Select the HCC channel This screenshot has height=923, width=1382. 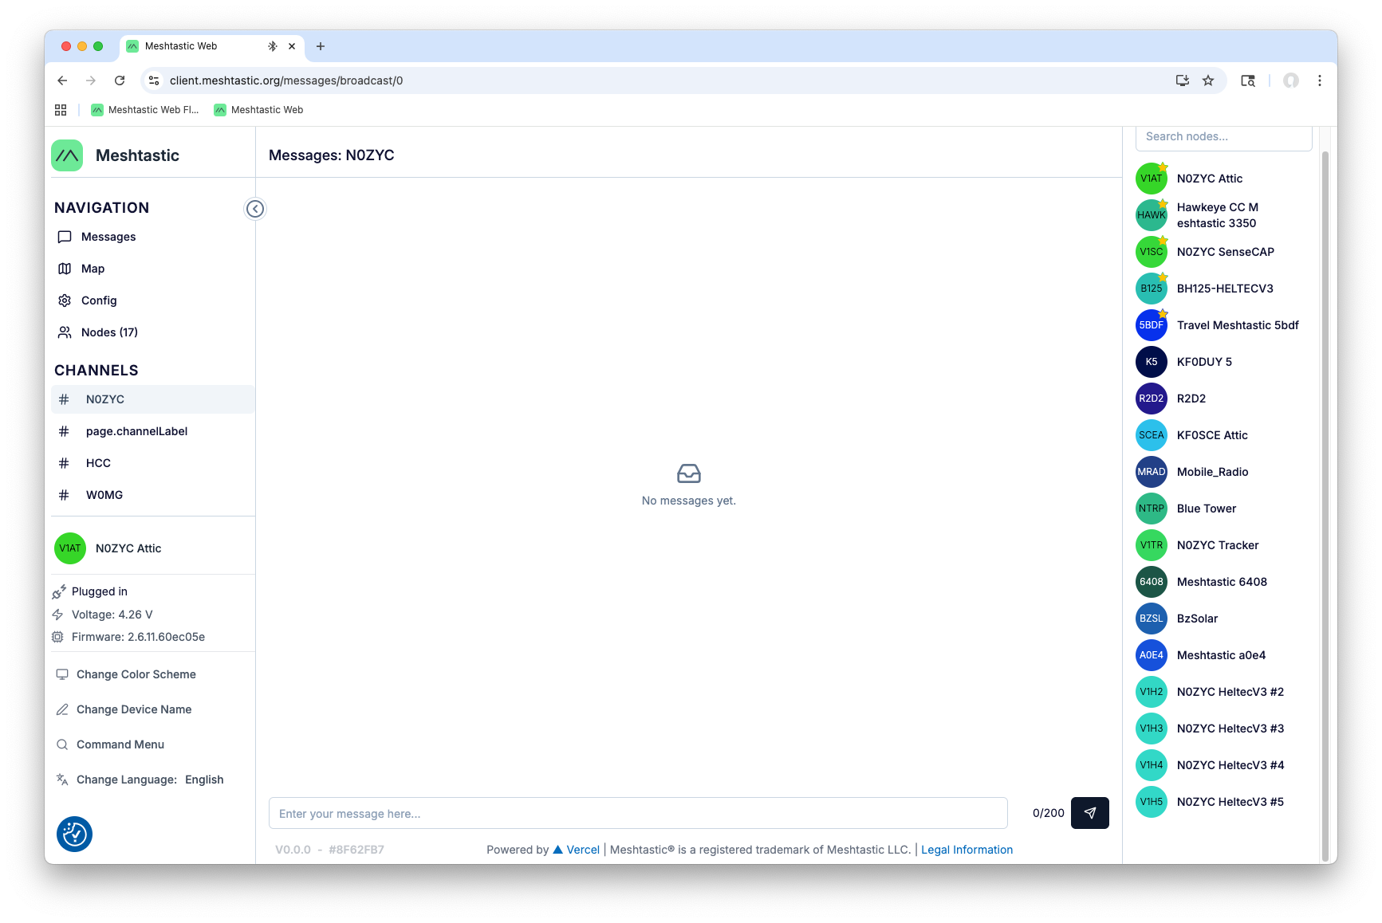pyautogui.click(x=98, y=463)
